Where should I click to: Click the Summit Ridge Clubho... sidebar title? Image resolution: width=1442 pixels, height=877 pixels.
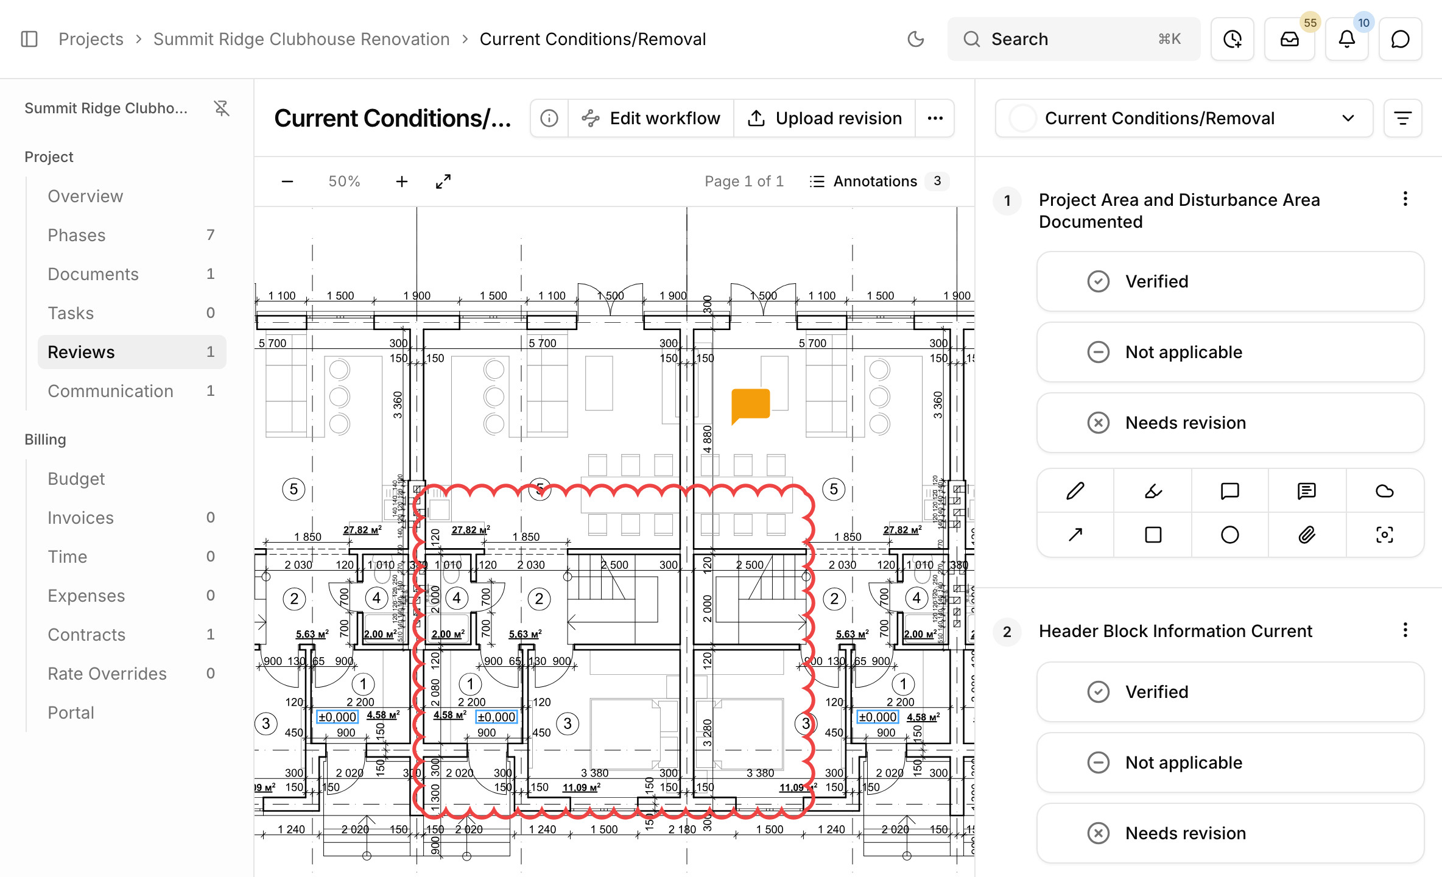106,108
